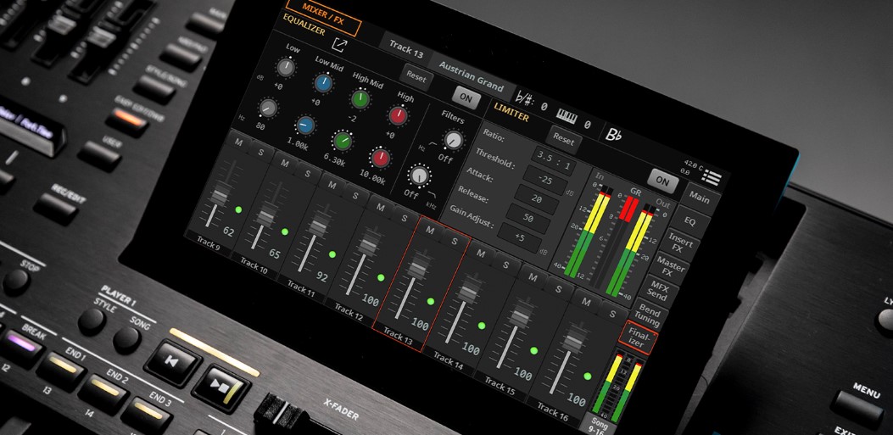Toggle the Limiter ON switch

pyautogui.click(x=662, y=181)
